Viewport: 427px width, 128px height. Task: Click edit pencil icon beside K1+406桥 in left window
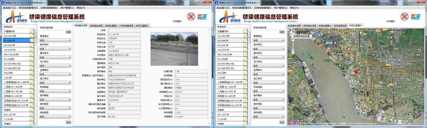32,59
